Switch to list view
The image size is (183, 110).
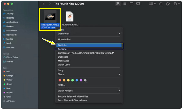(x=124, y=4)
